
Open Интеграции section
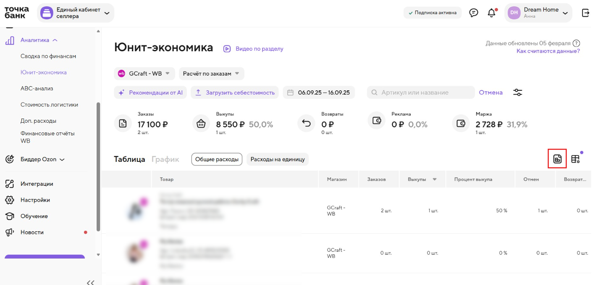pos(37,184)
